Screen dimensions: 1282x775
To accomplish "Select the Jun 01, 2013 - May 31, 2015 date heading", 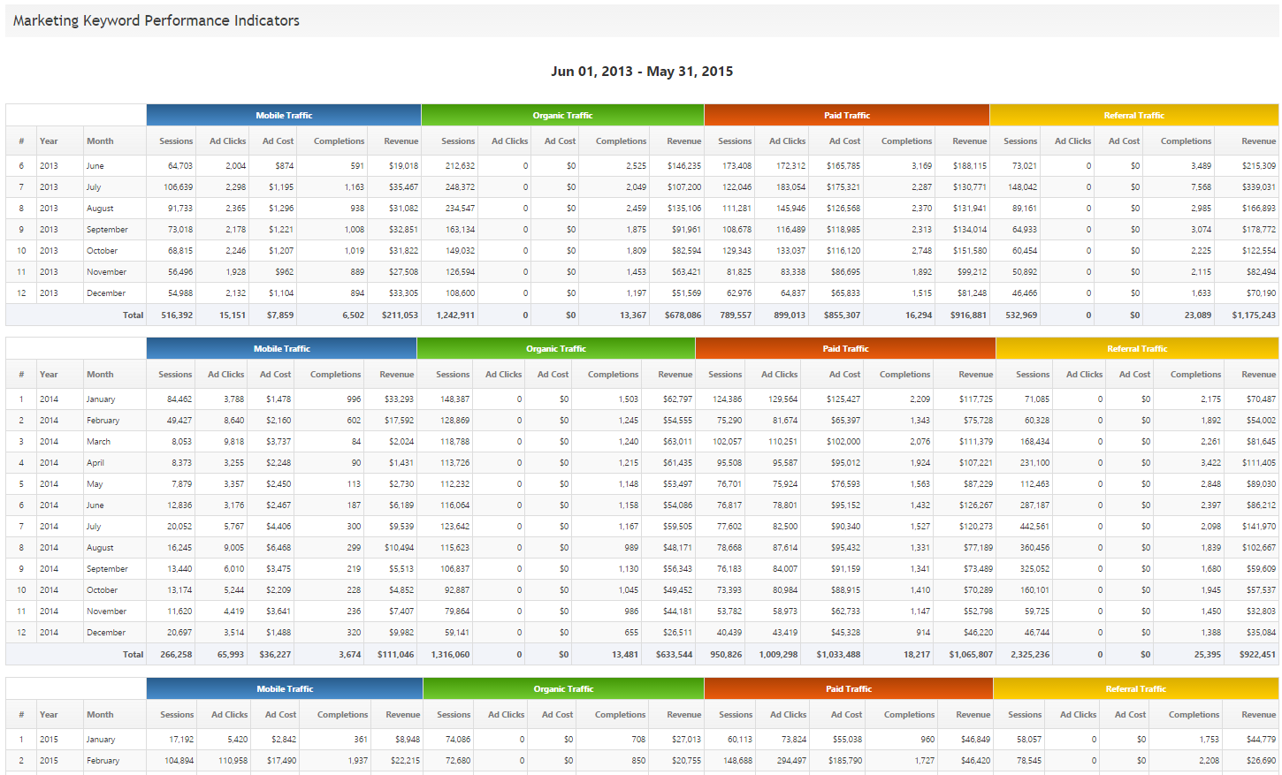I will [641, 72].
